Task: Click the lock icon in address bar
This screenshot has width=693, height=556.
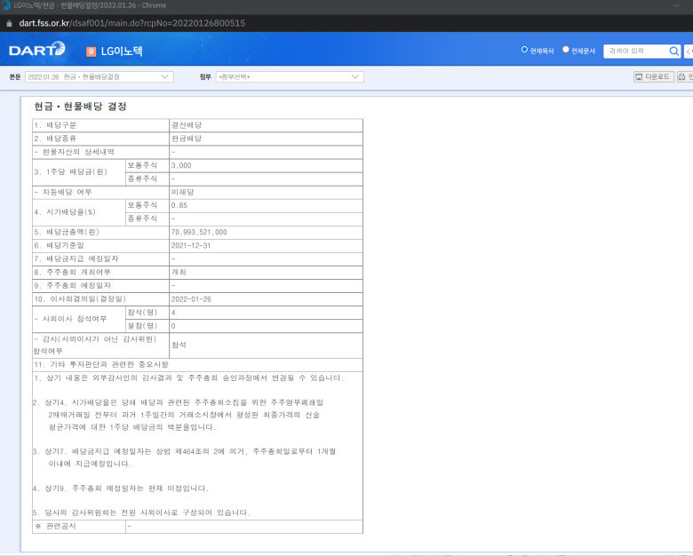Action: 9,23
